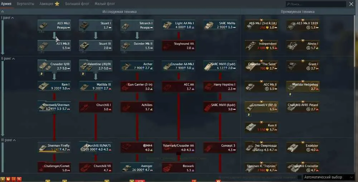Click the star icon next to Авиация
358x182 pixels.
[x=57, y=4]
